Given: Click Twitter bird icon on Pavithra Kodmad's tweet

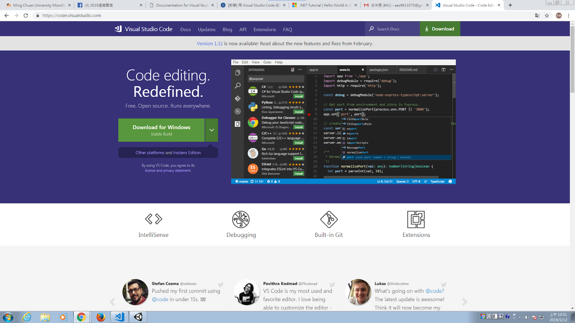Looking at the screenshot, I should 332,285.
